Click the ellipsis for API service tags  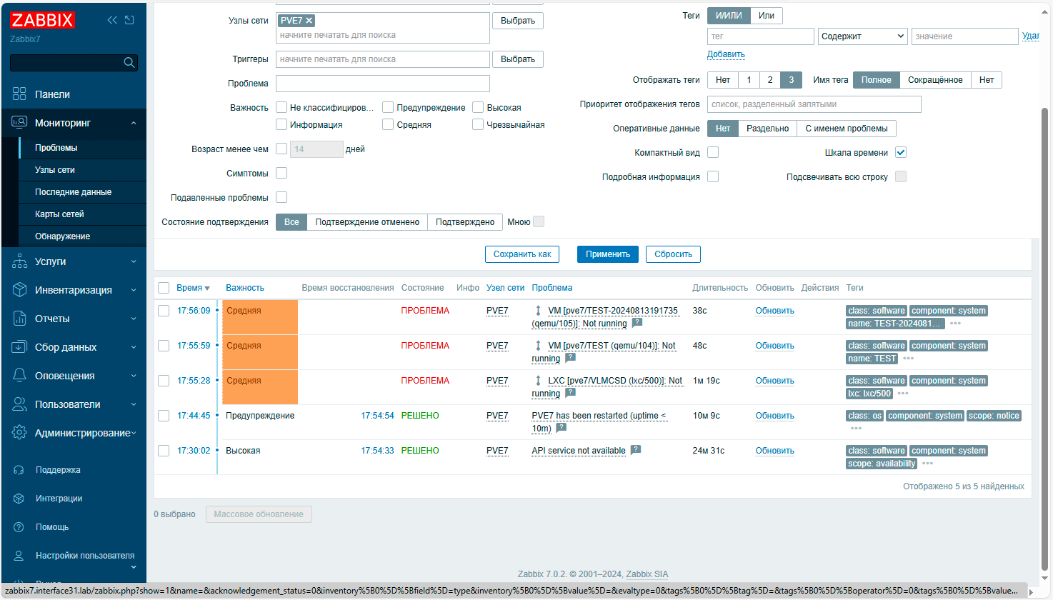[x=927, y=464]
